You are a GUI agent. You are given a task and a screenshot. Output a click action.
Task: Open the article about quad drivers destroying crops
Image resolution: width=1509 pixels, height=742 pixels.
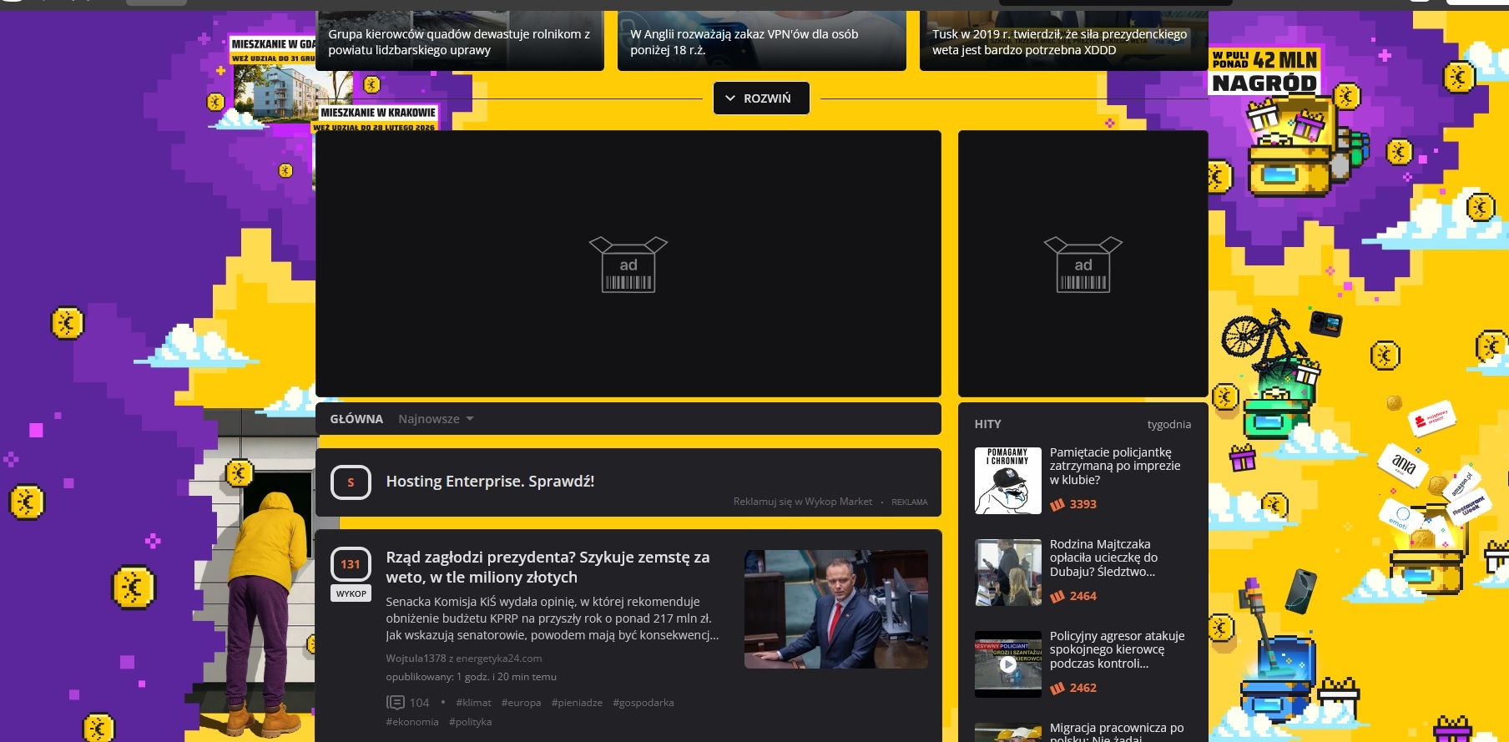pos(460,41)
